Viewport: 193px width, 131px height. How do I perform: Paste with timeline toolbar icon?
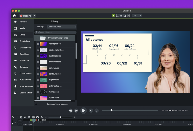coord(29,117)
